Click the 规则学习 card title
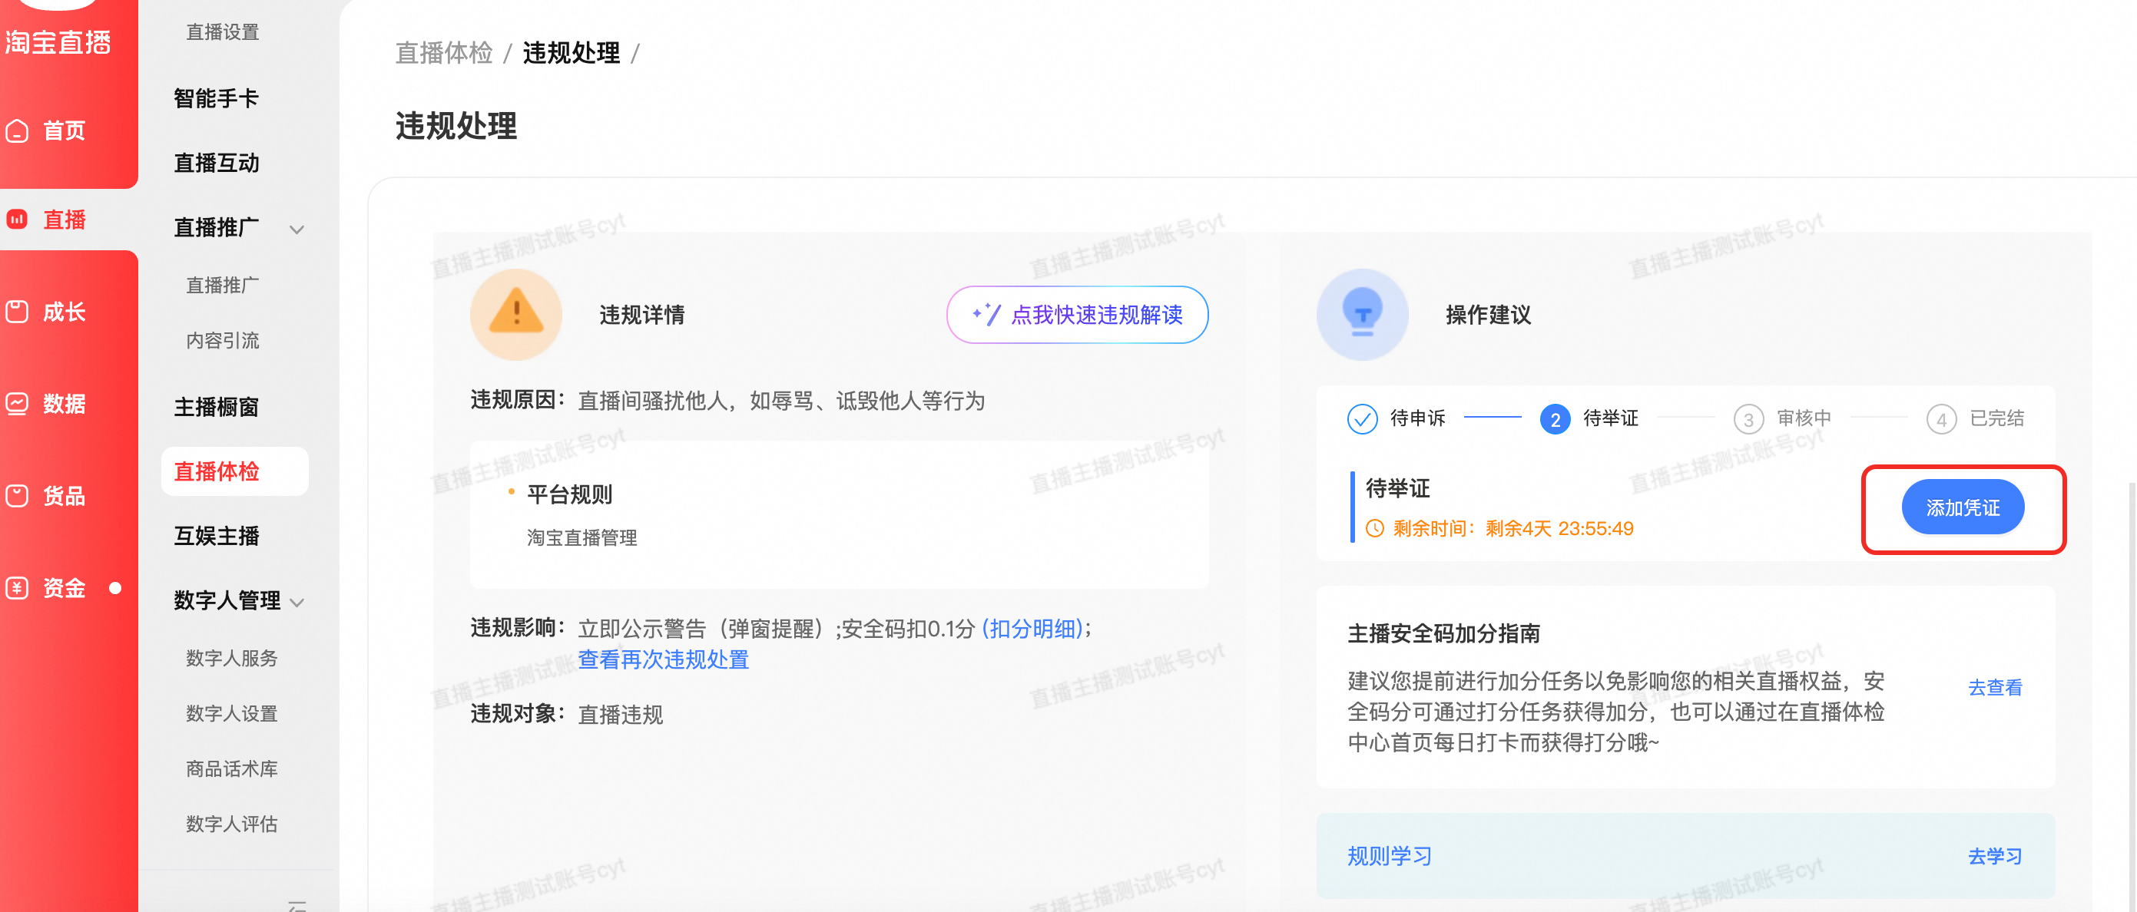Viewport: 2137px width, 912px height. (x=1390, y=856)
